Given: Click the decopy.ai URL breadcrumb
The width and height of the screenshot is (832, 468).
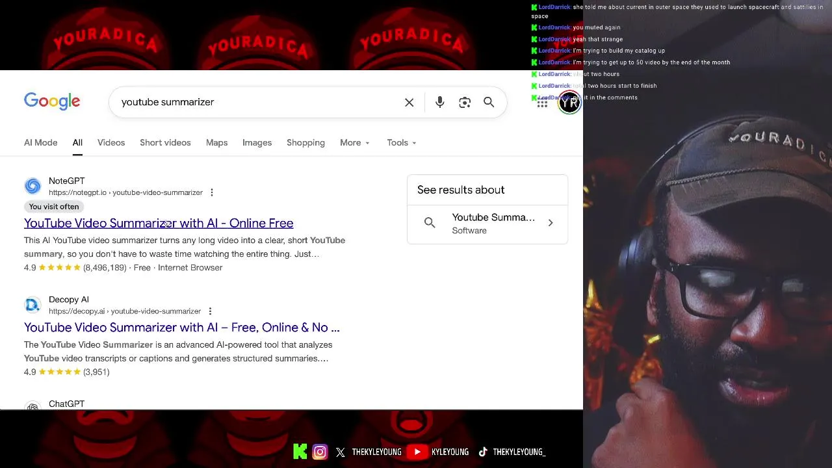Looking at the screenshot, I should (125, 311).
